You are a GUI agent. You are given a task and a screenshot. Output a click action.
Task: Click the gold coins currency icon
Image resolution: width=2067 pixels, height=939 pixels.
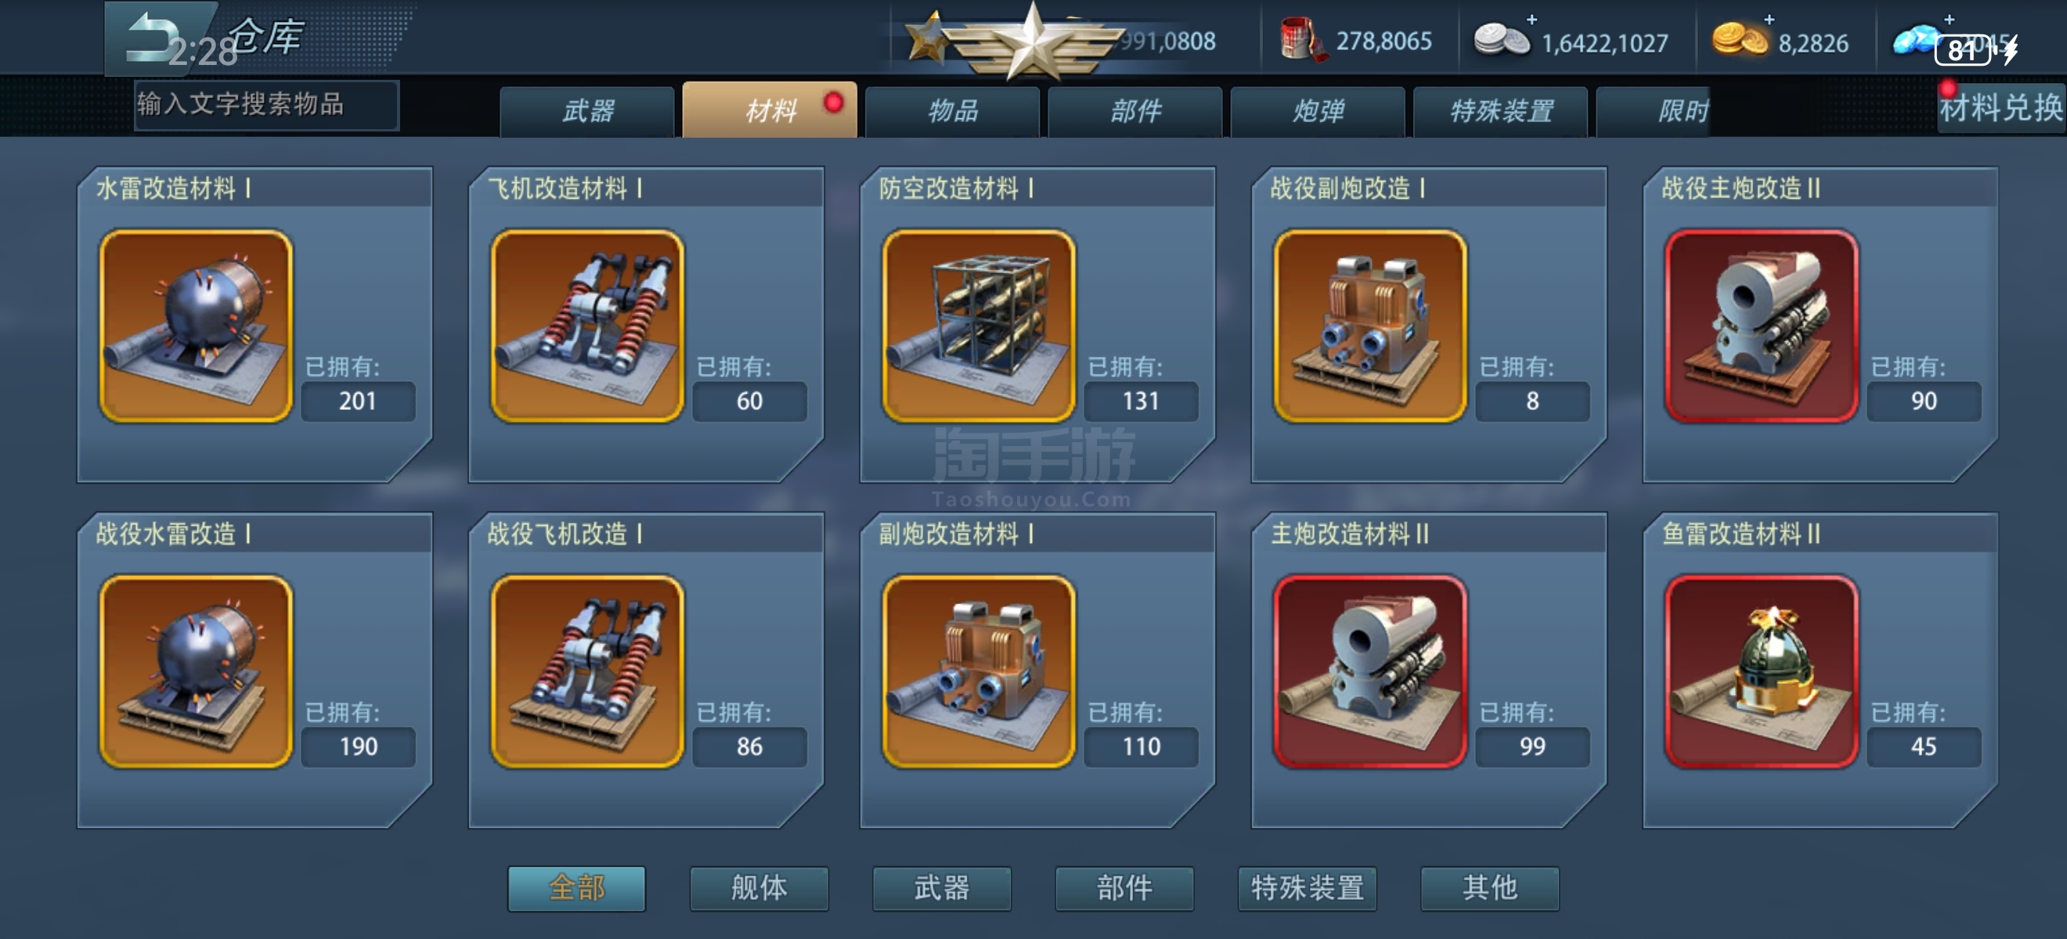[1739, 40]
